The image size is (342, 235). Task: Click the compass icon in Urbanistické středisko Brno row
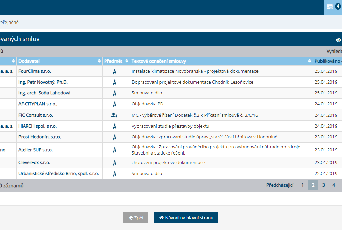click(115, 174)
